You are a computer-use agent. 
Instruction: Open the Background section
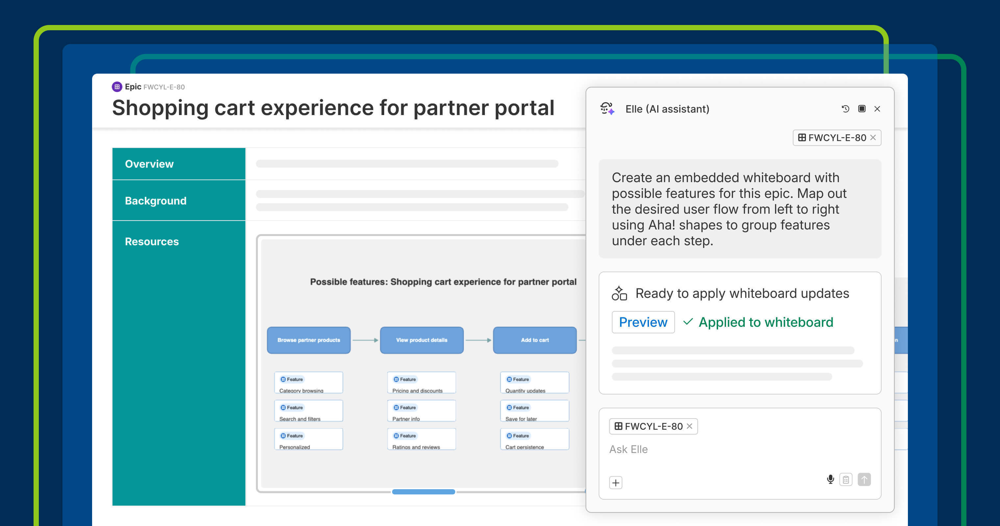179,201
